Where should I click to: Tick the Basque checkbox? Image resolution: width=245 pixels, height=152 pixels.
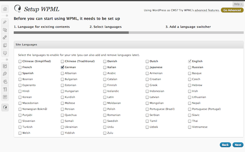point(190,73)
